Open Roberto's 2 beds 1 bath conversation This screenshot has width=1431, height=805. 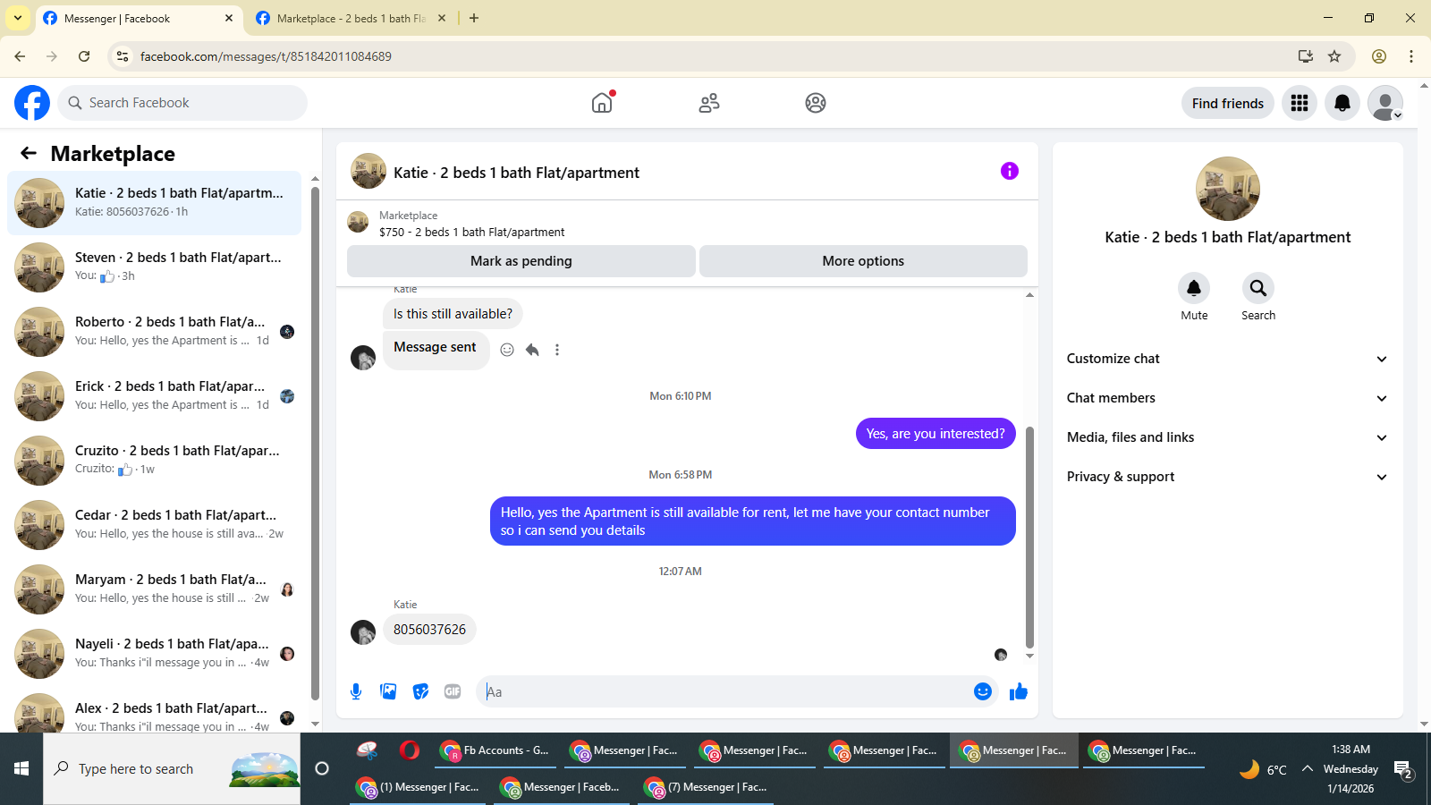point(154,332)
